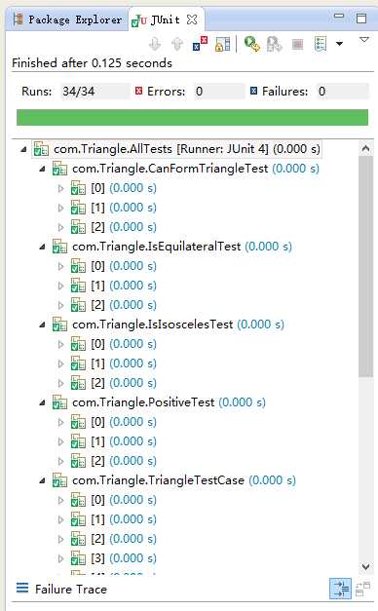Click test icon of TriangleTestCase
Viewport: 378px width, 611px height.
[59, 480]
